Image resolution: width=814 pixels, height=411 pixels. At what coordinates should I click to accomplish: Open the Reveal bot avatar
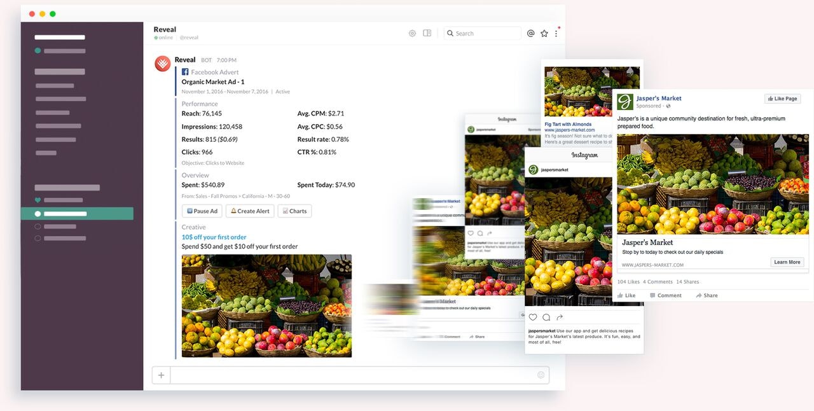click(x=162, y=63)
